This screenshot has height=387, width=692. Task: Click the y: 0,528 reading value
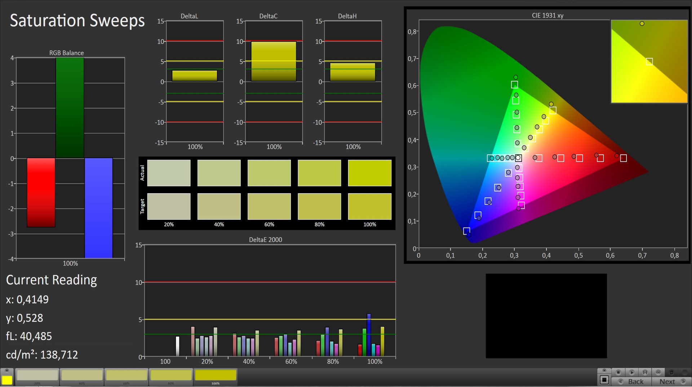point(25,318)
